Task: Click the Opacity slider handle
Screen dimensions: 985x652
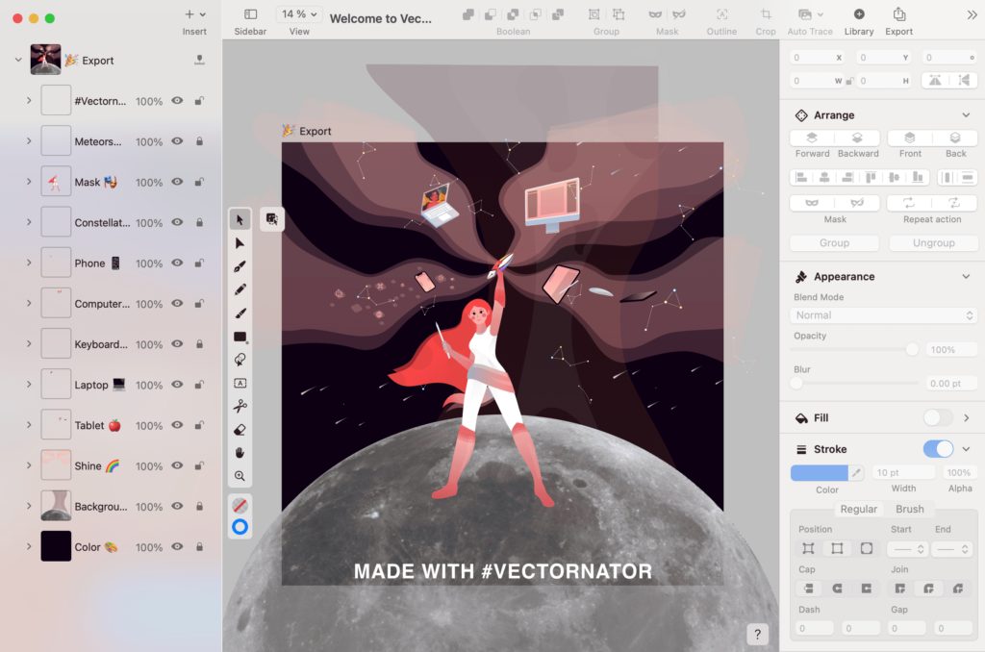Action: (x=912, y=349)
